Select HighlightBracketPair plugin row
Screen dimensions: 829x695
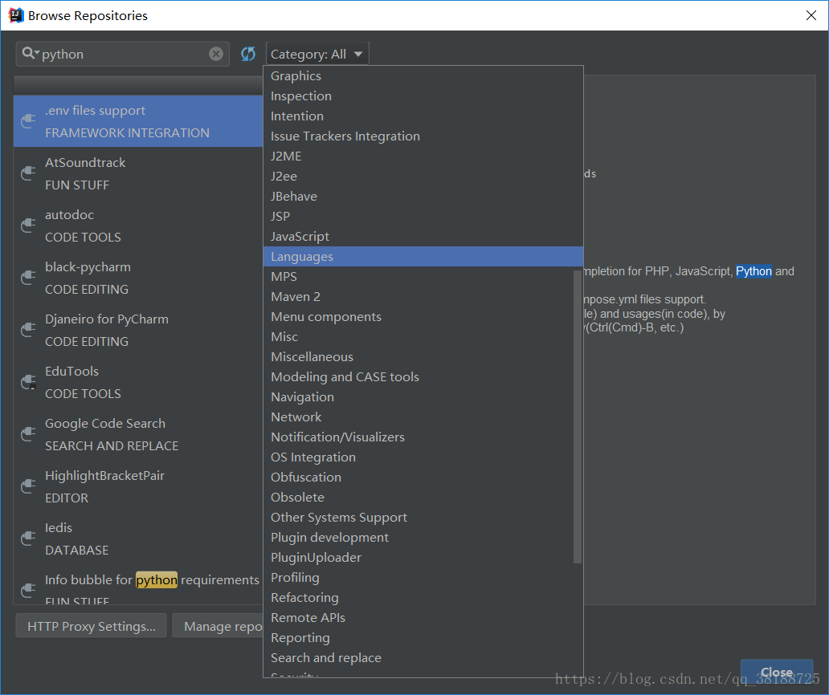tap(138, 487)
